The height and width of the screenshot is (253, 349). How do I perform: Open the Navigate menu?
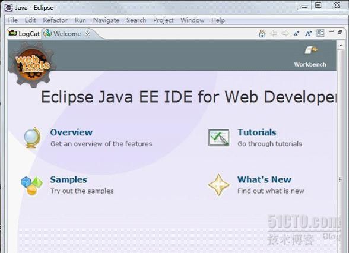(106, 20)
